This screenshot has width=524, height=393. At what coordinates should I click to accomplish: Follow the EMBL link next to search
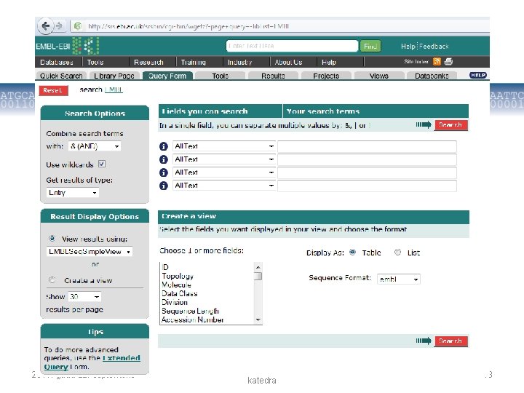coord(114,90)
